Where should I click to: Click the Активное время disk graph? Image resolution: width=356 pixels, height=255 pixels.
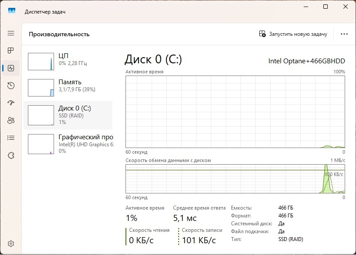[x=235, y=111]
